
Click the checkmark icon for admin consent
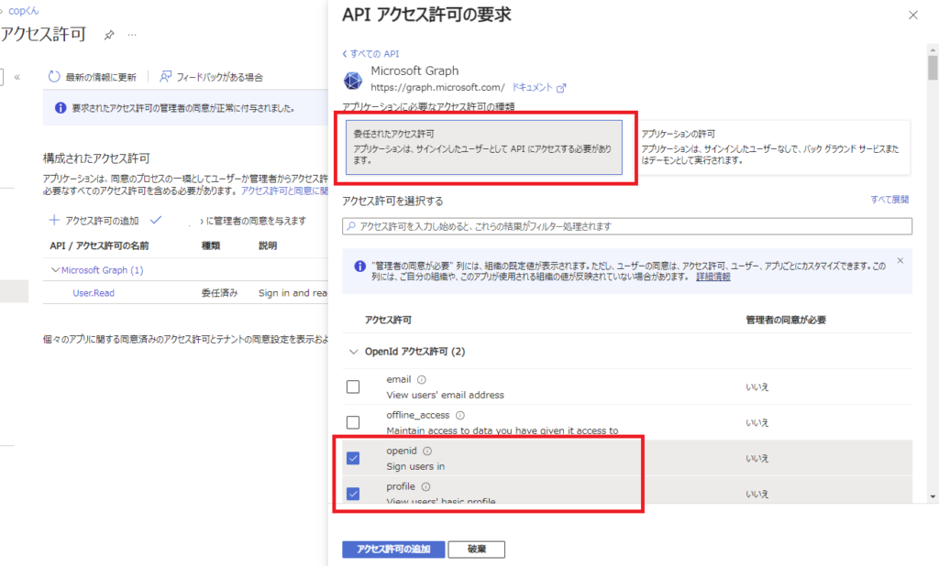click(156, 220)
